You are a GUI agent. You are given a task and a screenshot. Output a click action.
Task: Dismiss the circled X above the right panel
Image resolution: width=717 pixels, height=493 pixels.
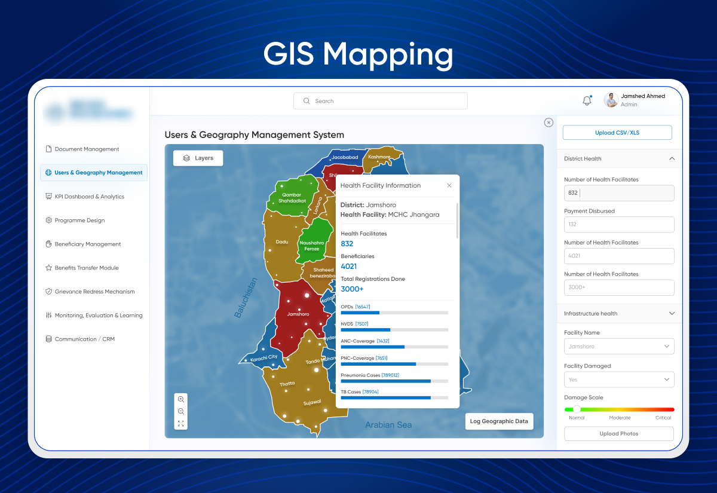tap(548, 122)
